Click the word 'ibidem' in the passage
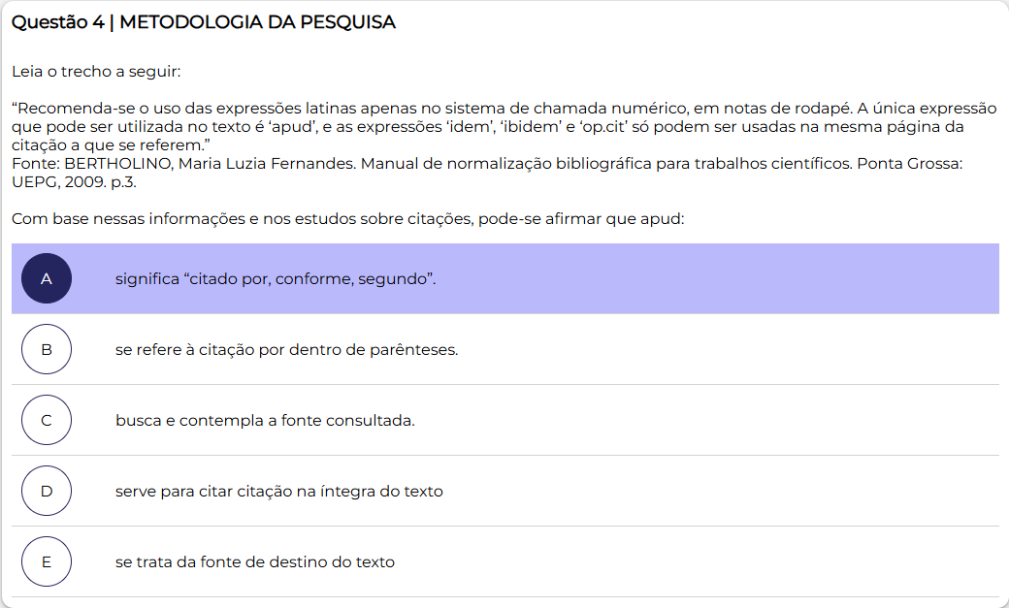 pos(527,127)
